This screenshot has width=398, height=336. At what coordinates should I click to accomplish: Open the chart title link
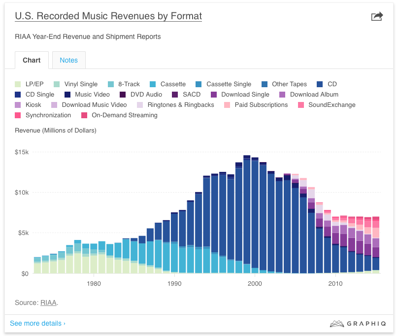108,16
